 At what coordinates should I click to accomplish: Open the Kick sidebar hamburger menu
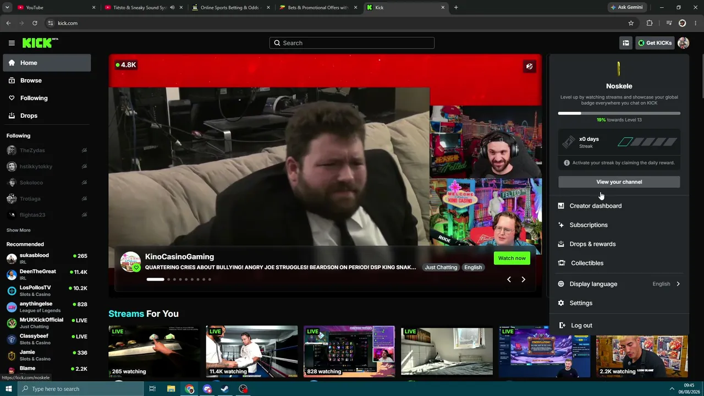pos(12,43)
